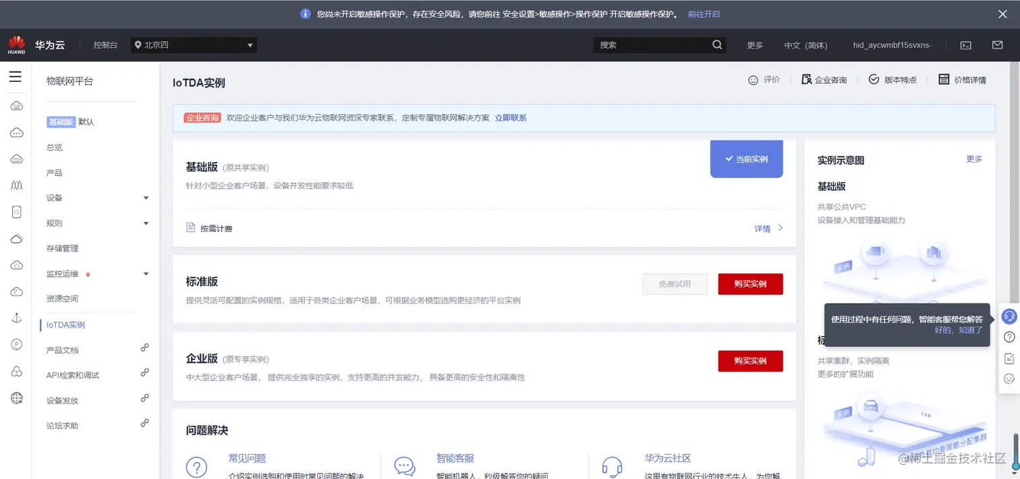1020x479 pixels.
Task: Click the 评价 smiley rating toggle
Action: pos(764,80)
